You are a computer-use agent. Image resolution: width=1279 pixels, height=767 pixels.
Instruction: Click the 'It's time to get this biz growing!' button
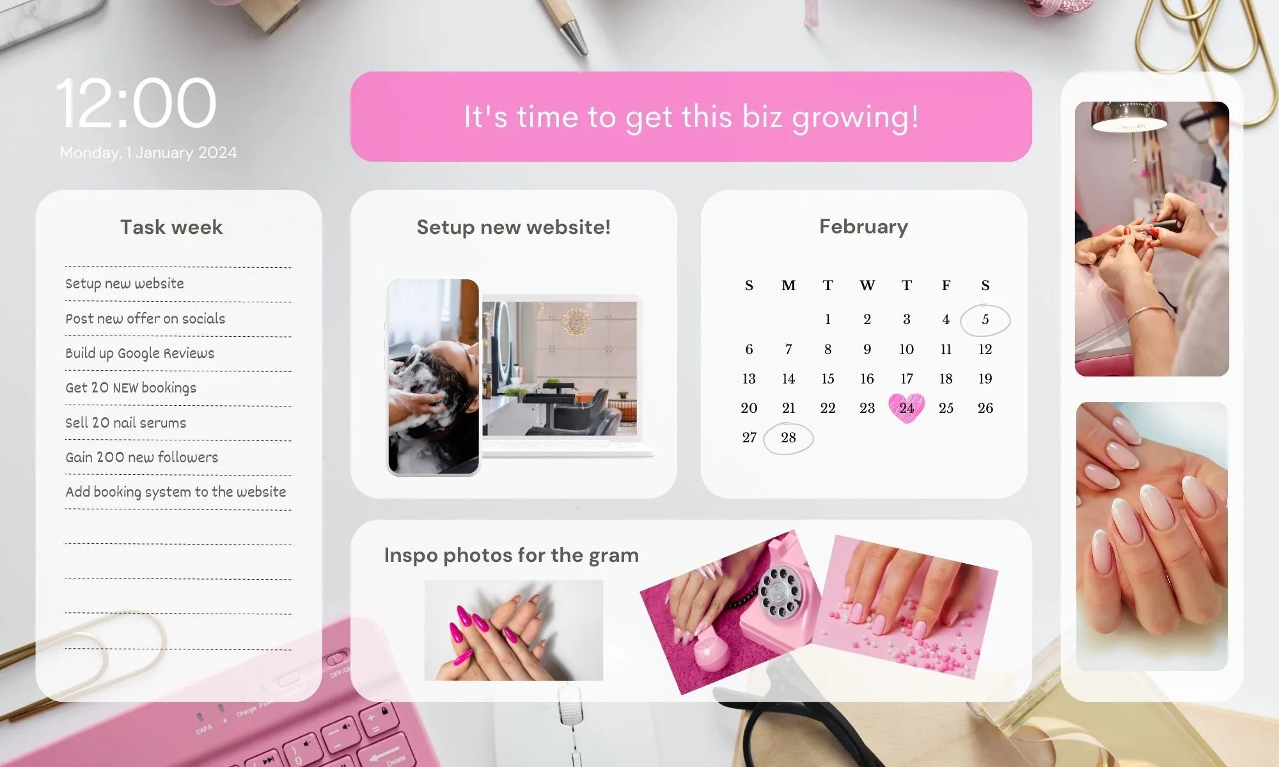pos(691,116)
